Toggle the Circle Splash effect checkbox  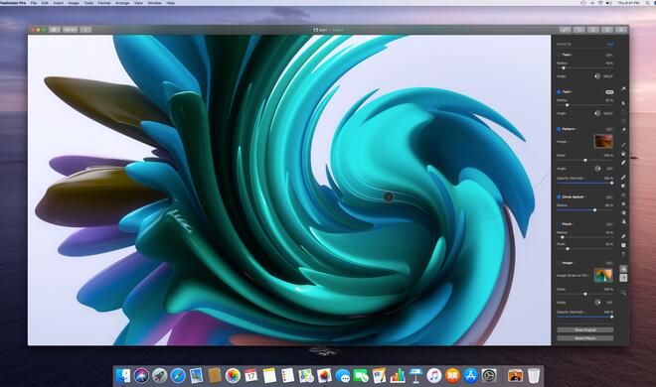click(x=559, y=196)
